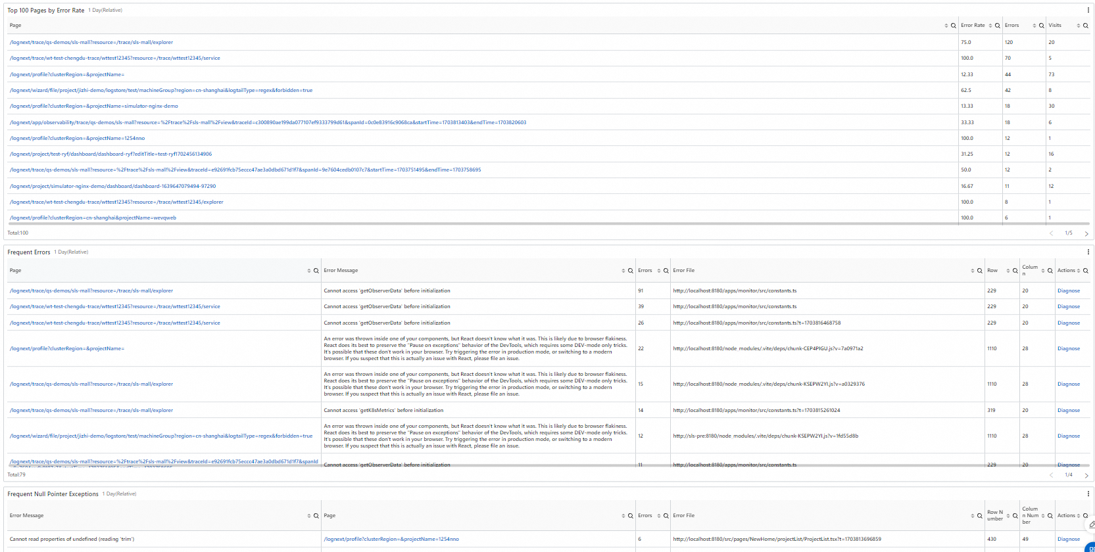The image size is (1095, 552).
Task: Search Error File column in Frequent Errors
Action: 980,271
